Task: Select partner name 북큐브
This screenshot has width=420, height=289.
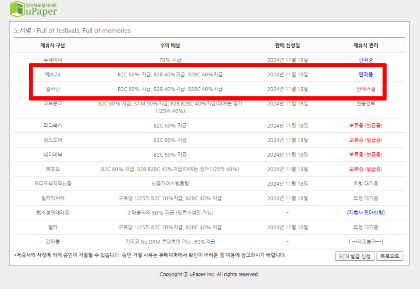Action: [x=53, y=169]
